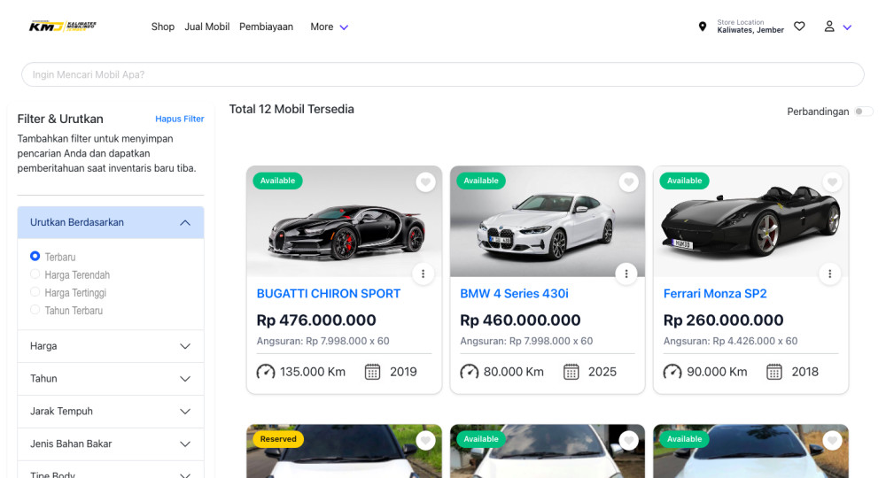The width and height of the screenshot is (886, 478).
Task: Open three-dot menu on BMW 4 Series card
Action: (626, 274)
